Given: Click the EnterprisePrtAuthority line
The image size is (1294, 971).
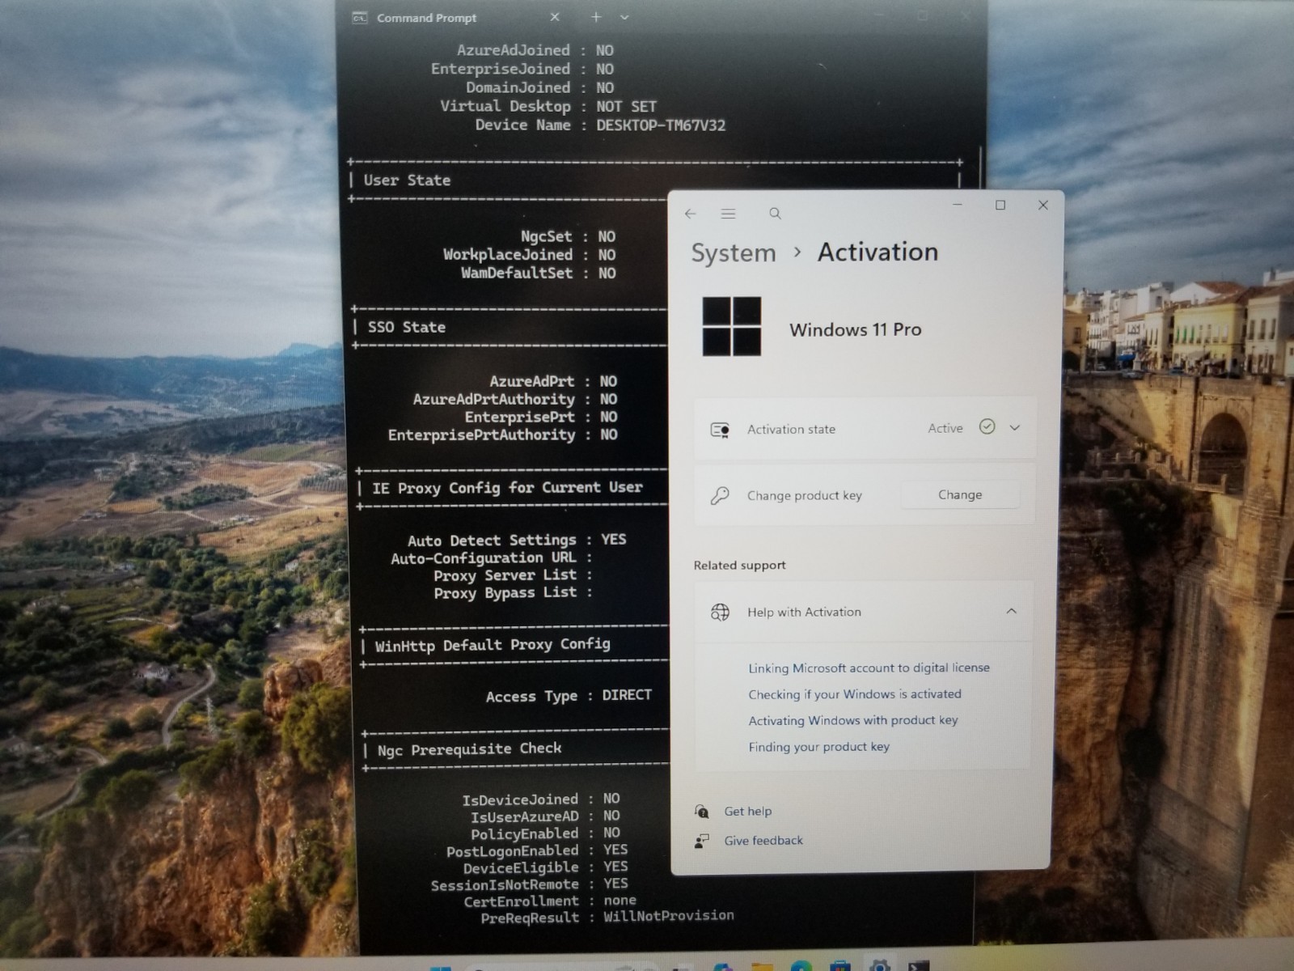Looking at the screenshot, I should tap(502, 435).
